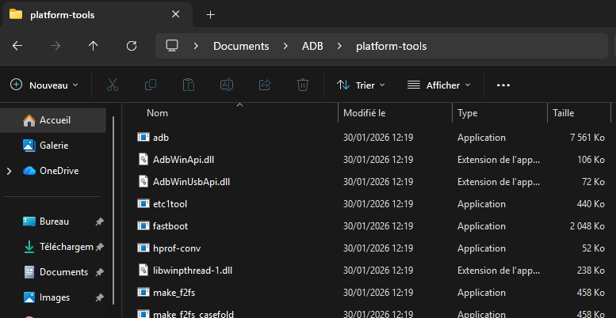This screenshot has height=318, width=616.
Task: Open the Trier sort dropdown
Action: point(361,85)
